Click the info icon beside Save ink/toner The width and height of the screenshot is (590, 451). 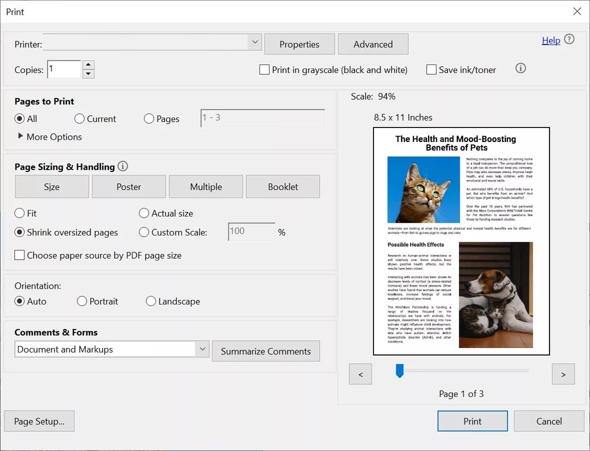point(520,68)
